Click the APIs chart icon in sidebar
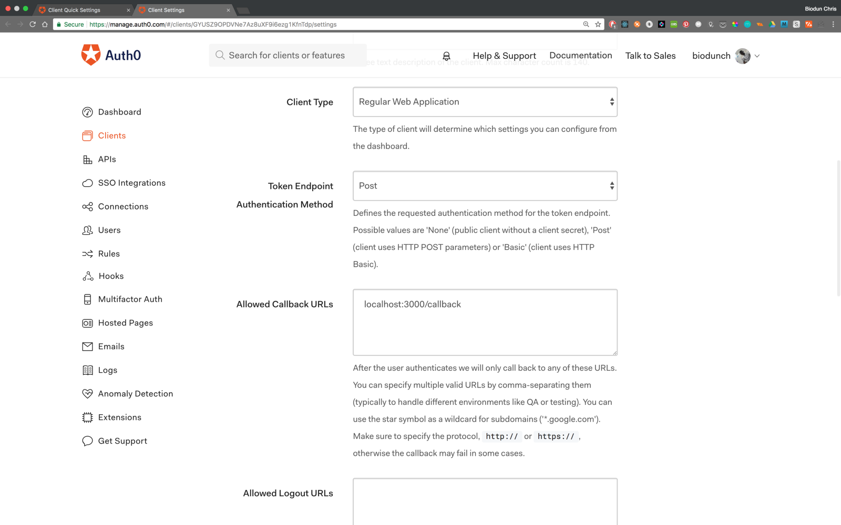This screenshot has width=841, height=525. [87, 159]
